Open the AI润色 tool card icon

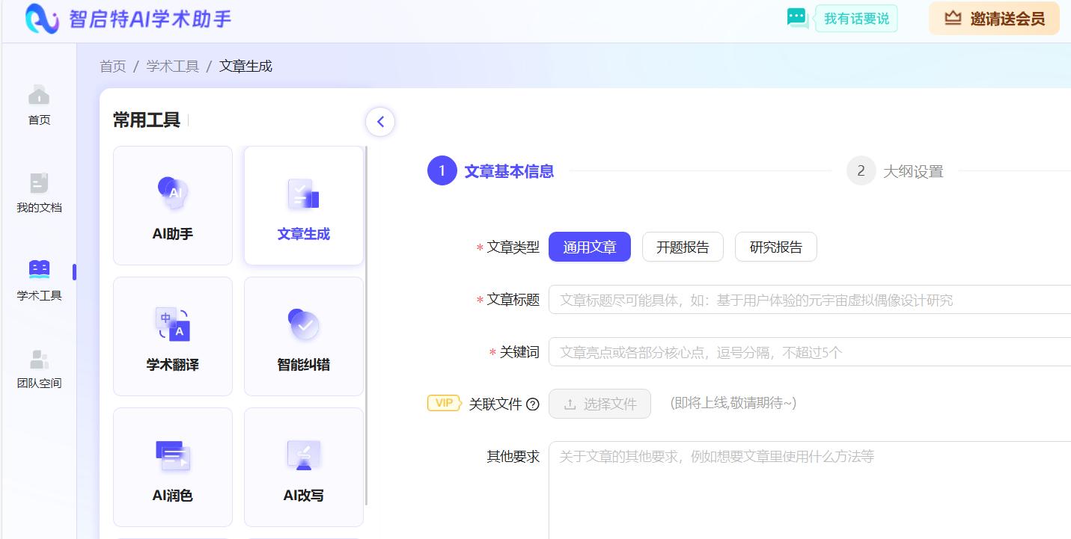tap(173, 455)
